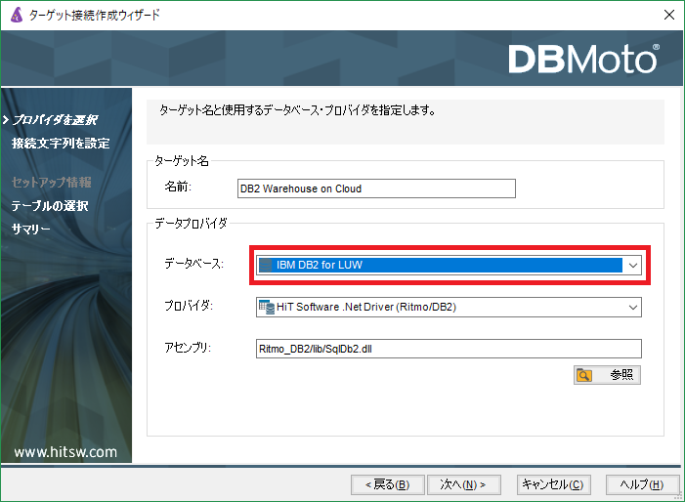Open the プロバイダ dropdown arrow

(633, 308)
